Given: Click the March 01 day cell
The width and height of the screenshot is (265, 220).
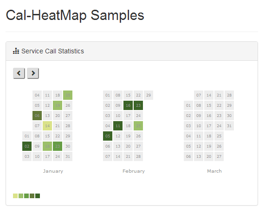Looking at the screenshot, I should pos(188,105).
